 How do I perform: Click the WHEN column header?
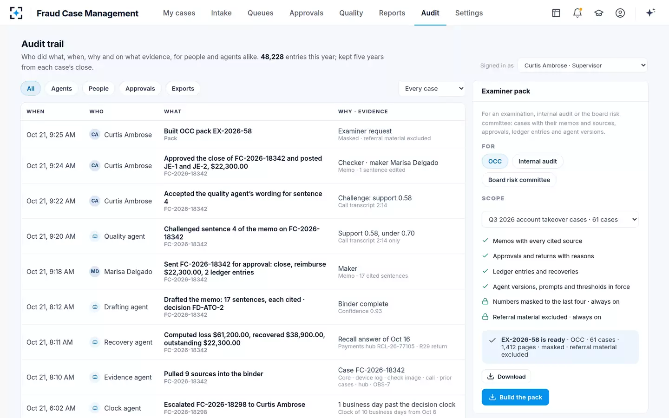(35, 111)
